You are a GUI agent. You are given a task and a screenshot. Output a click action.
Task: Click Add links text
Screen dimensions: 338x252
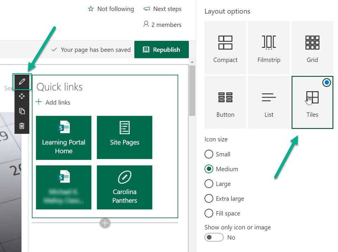(58, 102)
